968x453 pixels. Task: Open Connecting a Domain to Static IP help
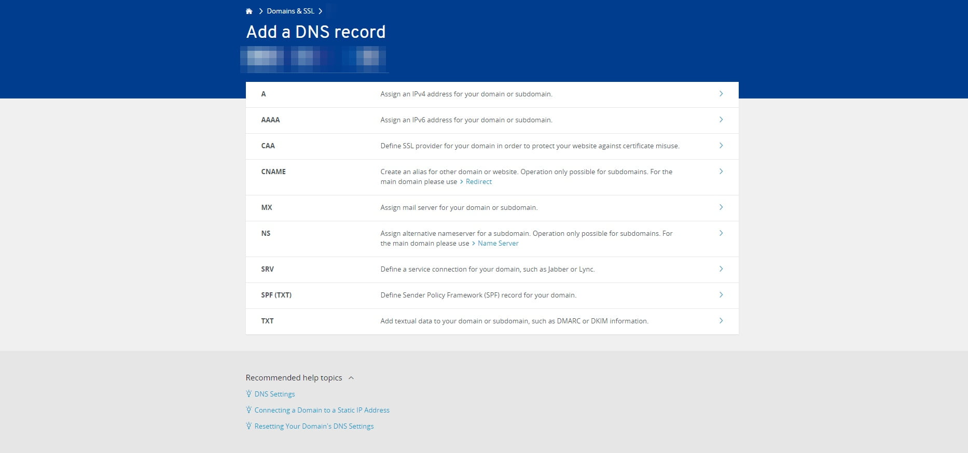[322, 410]
